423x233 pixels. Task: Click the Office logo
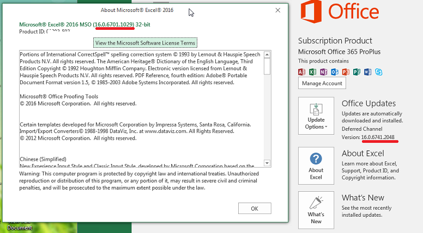coord(340,11)
